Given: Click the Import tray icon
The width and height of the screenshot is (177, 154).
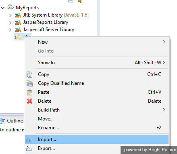Looking at the screenshot, I should coord(29,140).
